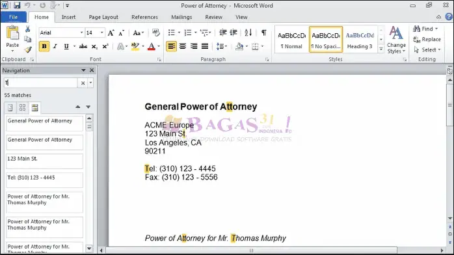Open the Find dropdown arrow
The image size is (454, 255).
(x=436, y=29)
